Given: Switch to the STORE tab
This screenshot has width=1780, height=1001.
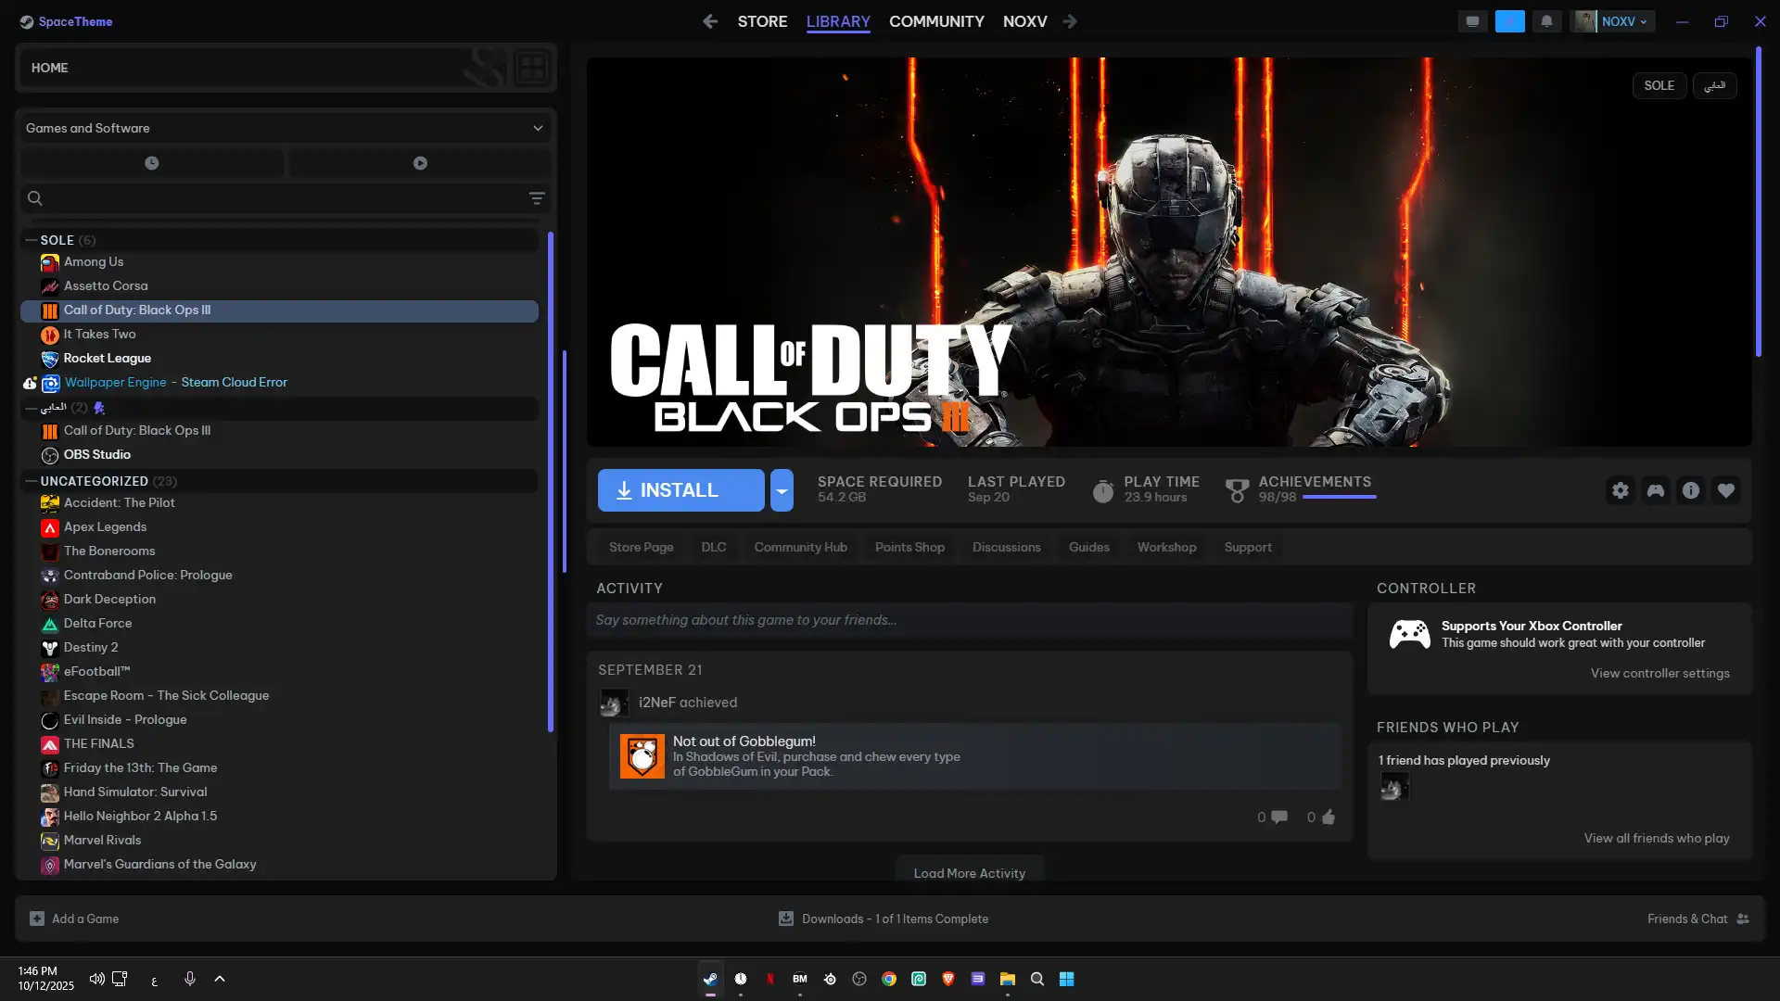Looking at the screenshot, I should [x=762, y=21].
